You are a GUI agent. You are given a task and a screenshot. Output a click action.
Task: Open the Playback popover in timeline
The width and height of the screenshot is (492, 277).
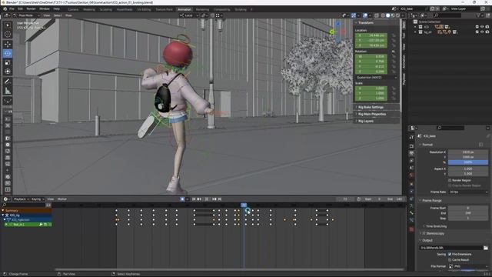point(21,199)
